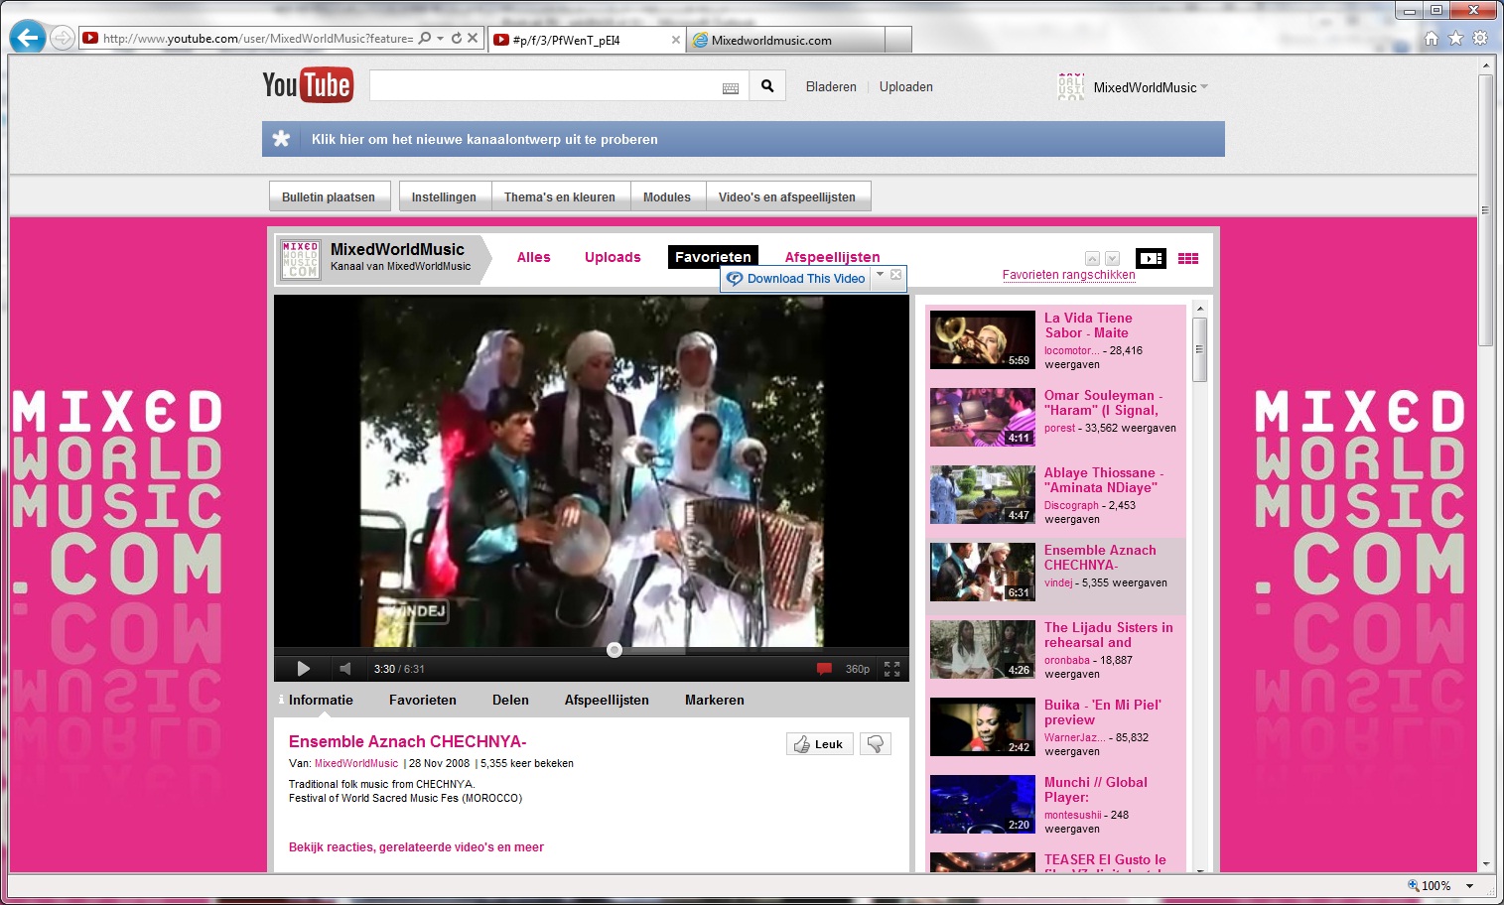Screen dimensions: 1504x905
Task: Open The Lijadu Sisters rehearsal video thumbnail
Action: click(x=983, y=650)
